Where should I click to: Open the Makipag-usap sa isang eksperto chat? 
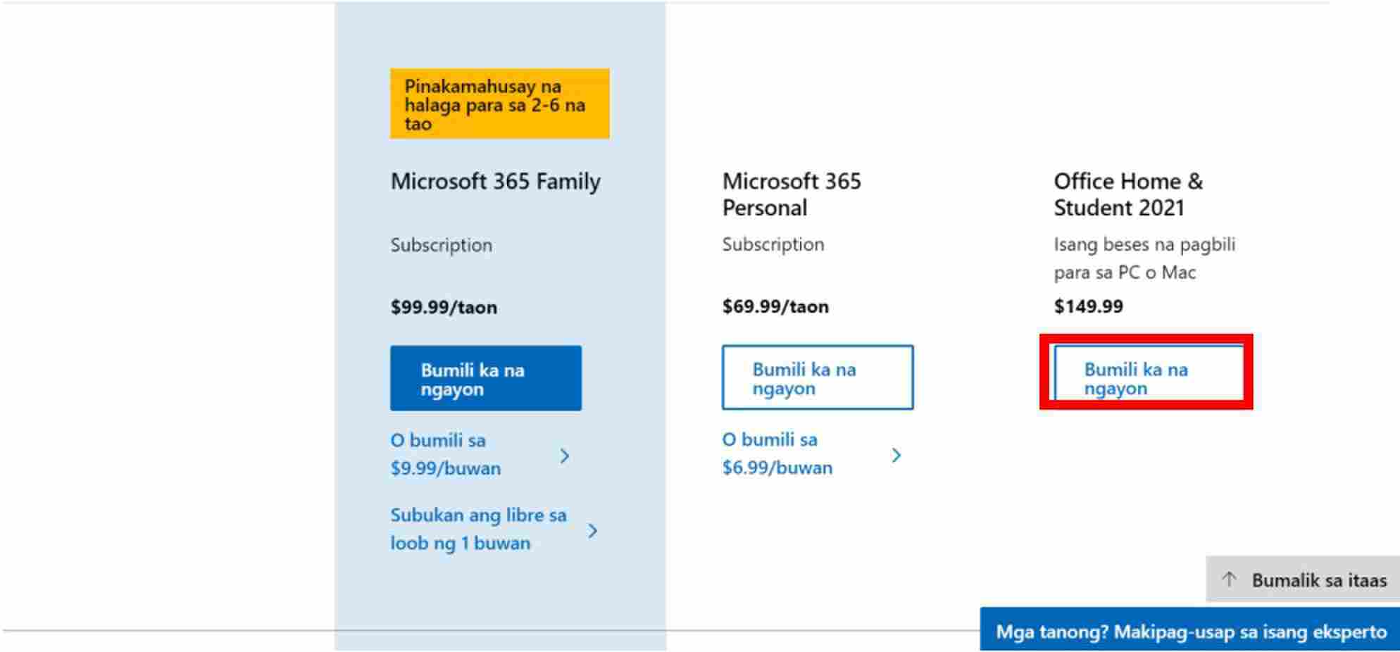1190,631
